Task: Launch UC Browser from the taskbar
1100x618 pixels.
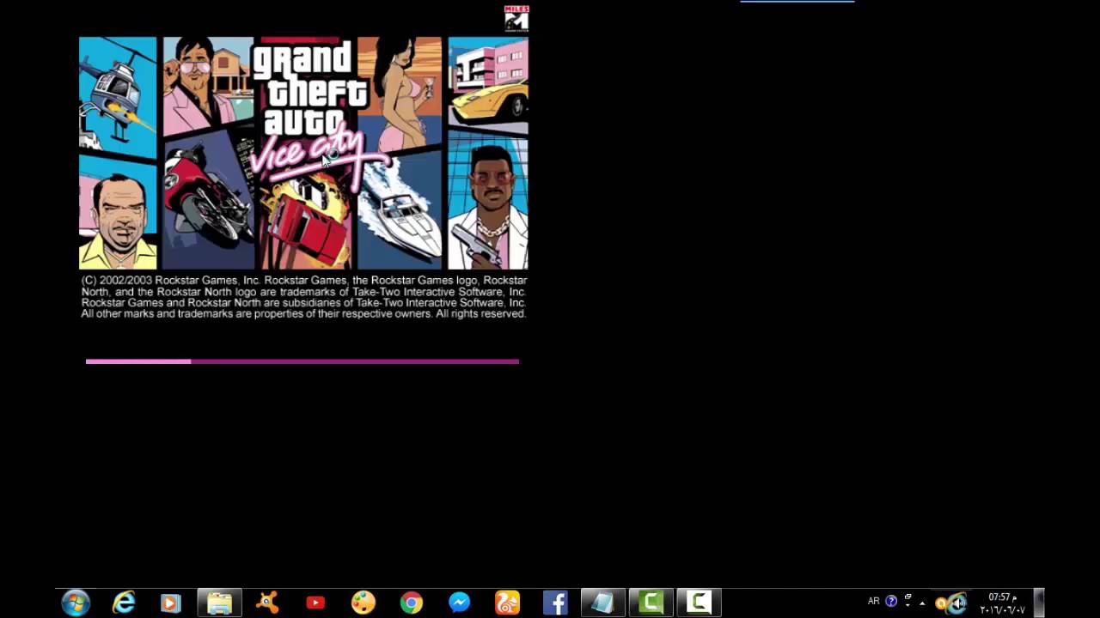Action: pyautogui.click(x=507, y=603)
